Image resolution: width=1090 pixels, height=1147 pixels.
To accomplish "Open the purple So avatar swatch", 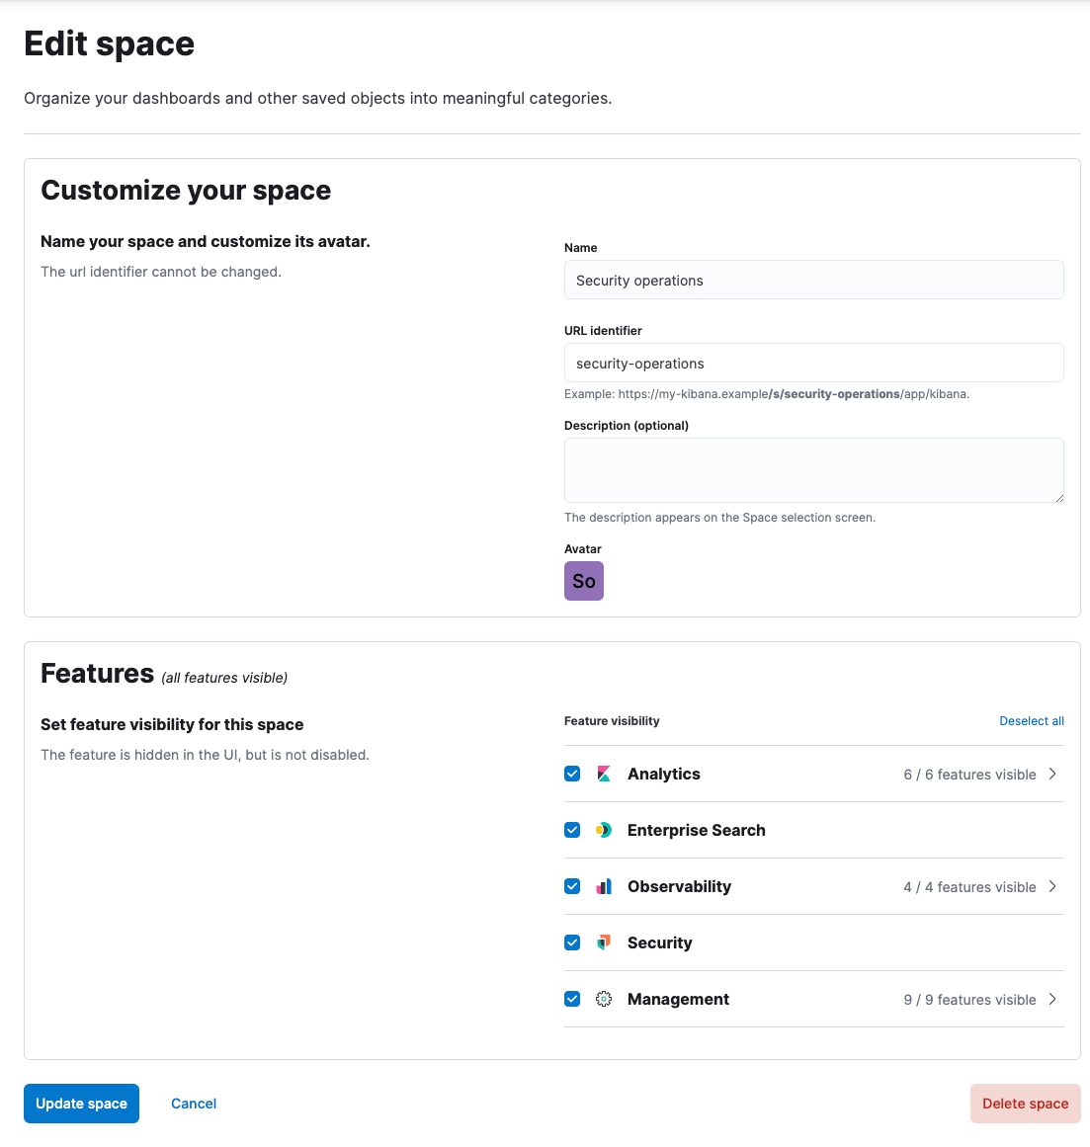I will point(584,581).
